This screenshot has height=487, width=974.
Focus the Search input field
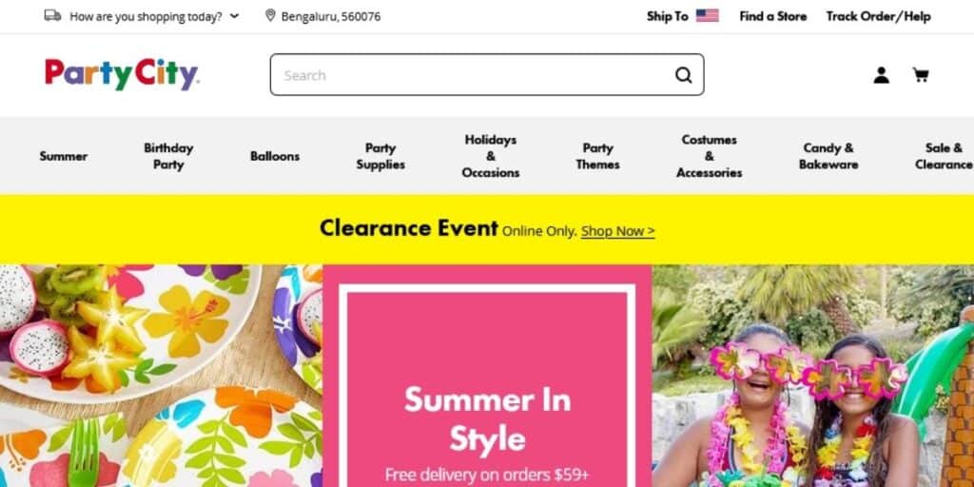click(x=472, y=75)
